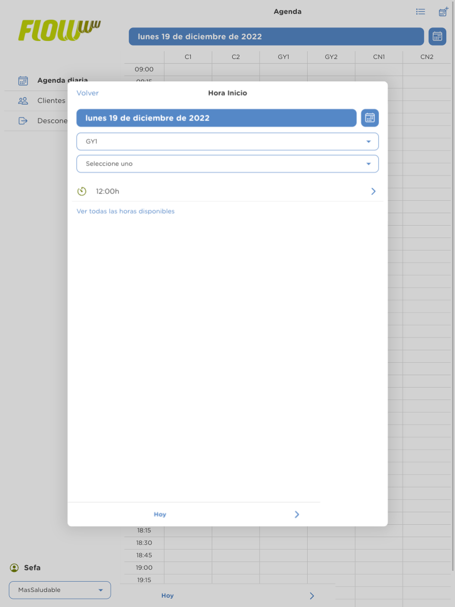Click the C2 column header
455x607 pixels.
[x=236, y=57]
